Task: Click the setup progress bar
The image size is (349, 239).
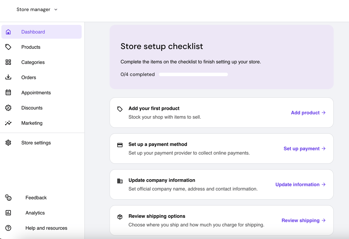Action: [x=193, y=74]
